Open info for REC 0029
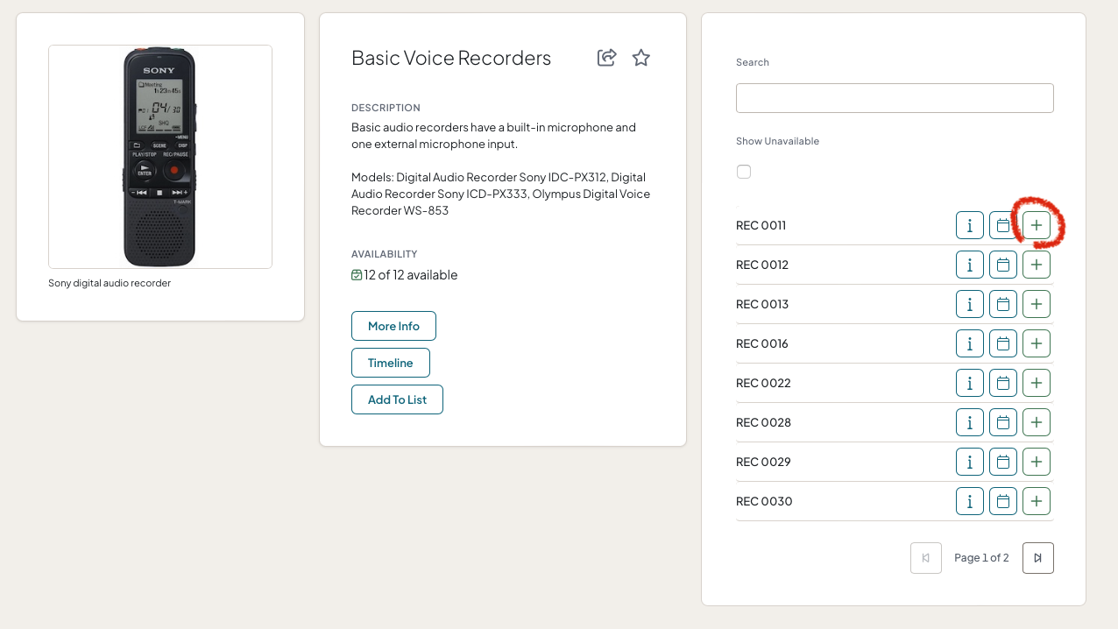 pyautogui.click(x=970, y=462)
